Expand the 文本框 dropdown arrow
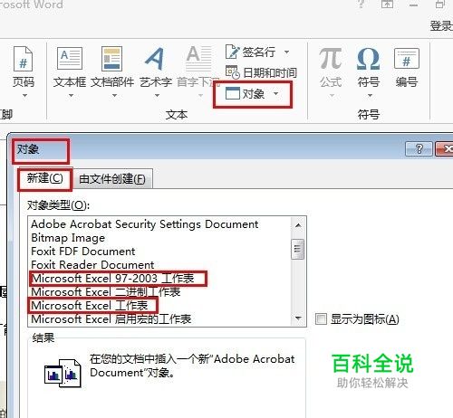The width and height of the screenshot is (453, 418). click(71, 96)
